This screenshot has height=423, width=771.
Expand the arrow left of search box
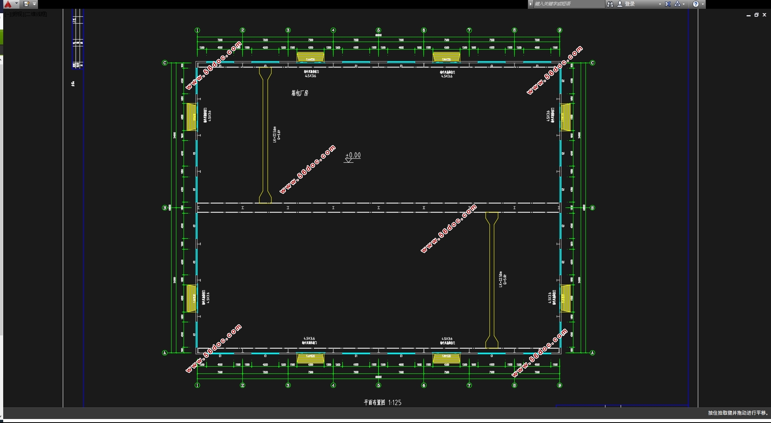click(x=531, y=4)
